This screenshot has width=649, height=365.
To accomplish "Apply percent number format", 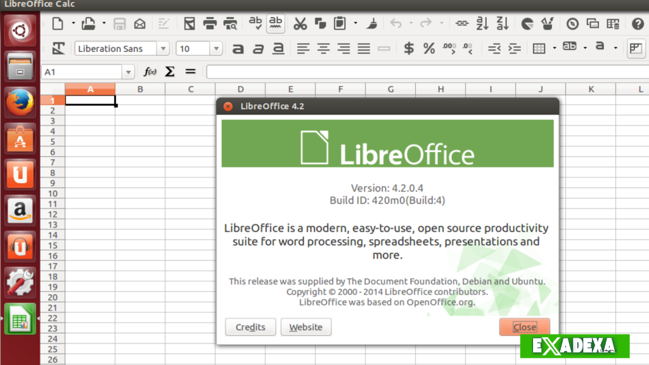I will 430,49.
